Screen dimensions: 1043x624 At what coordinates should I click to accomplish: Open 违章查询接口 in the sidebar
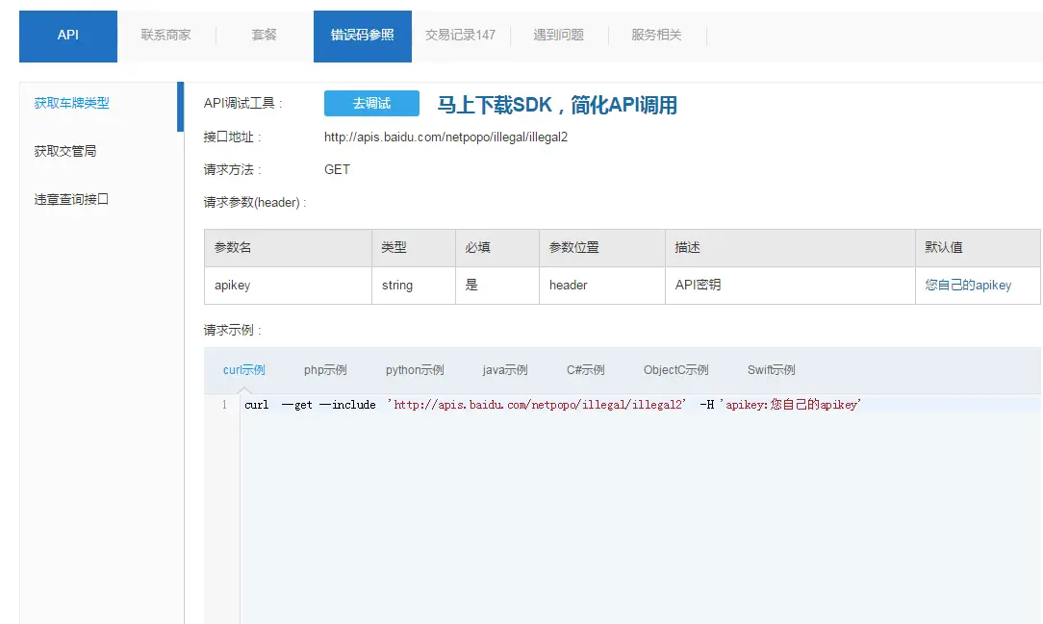pos(71,199)
